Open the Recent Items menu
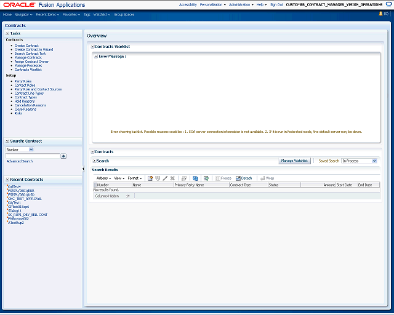Viewport: 394px width, 315px height. click(47, 15)
